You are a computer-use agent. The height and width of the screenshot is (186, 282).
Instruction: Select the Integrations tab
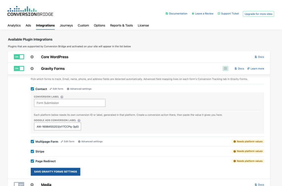(x=45, y=26)
